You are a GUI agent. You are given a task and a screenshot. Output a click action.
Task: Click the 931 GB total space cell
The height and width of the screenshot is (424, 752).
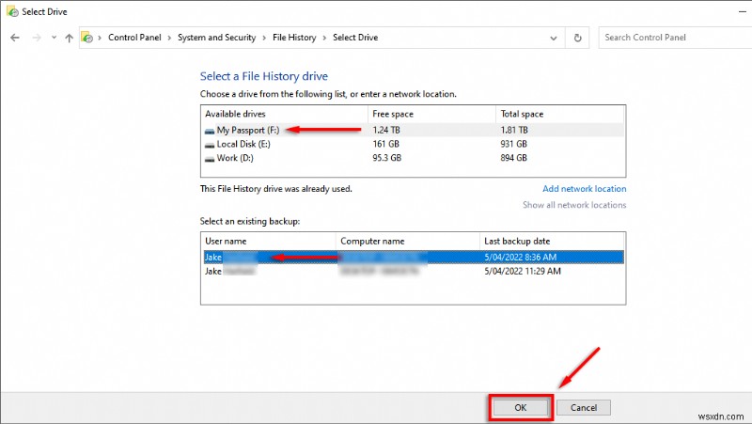513,144
